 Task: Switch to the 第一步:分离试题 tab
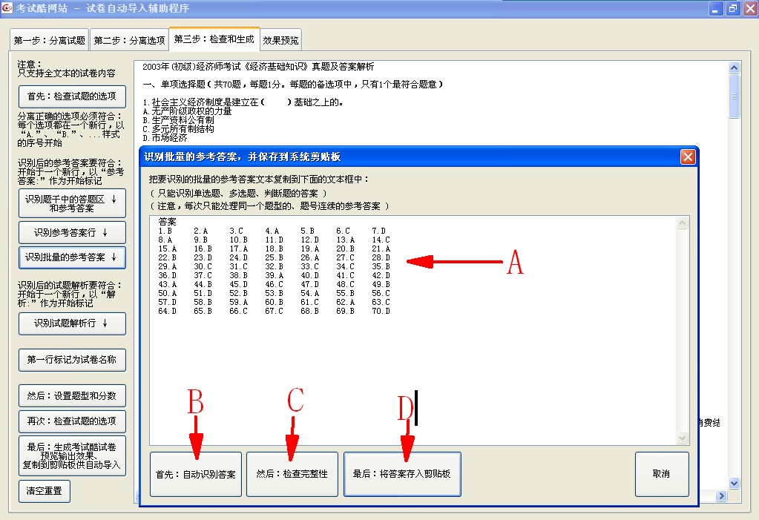49,40
